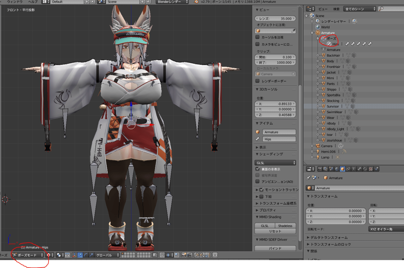
Task: Open the GLSL shading dropdown
Action: pyautogui.click(x=276, y=163)
